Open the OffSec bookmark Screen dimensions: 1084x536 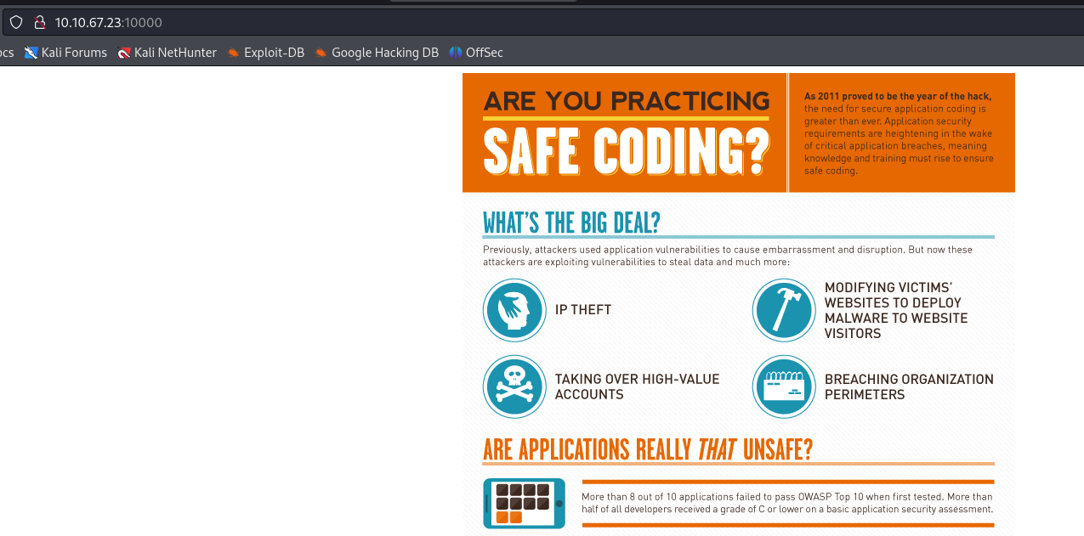pos(476,53)
